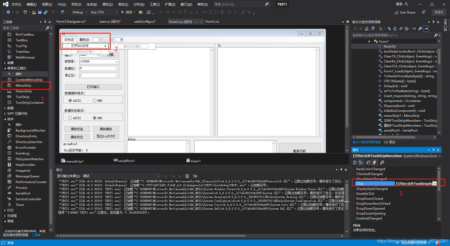This screenshot has height=246, width=450.
Task: Click the 清除发送 button
Action: click(77, 129)
